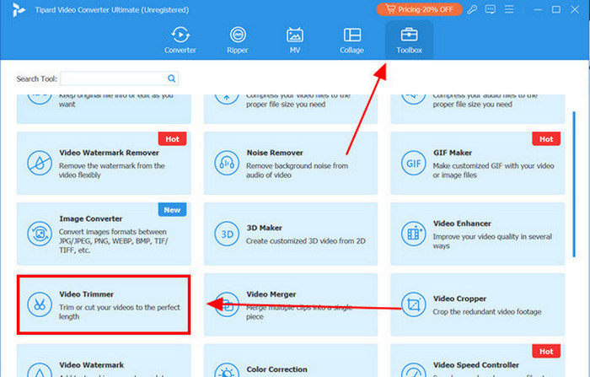590x377 pixels.
Task: Click the Hot badge on GIF Maker
Action: pyautogui.click(x=546, y=139)
